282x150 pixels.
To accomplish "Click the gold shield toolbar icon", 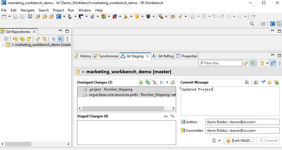I will (137, 16).
